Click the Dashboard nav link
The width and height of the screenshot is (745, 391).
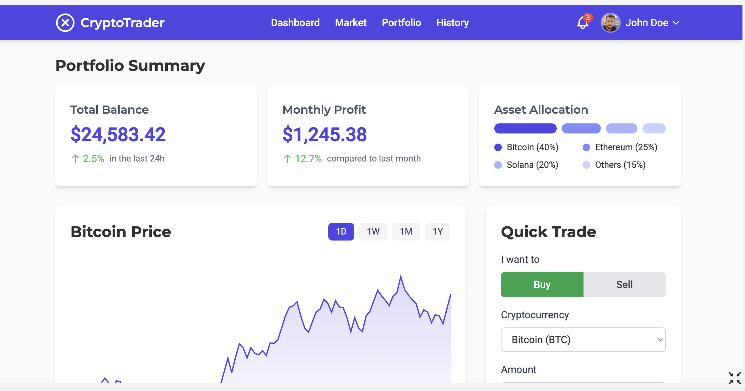point(295,23)
